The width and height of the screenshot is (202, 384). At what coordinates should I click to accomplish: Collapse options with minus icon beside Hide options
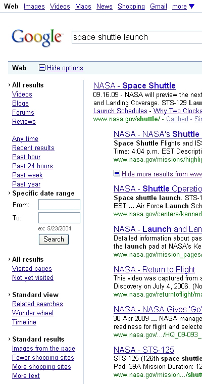42,68
